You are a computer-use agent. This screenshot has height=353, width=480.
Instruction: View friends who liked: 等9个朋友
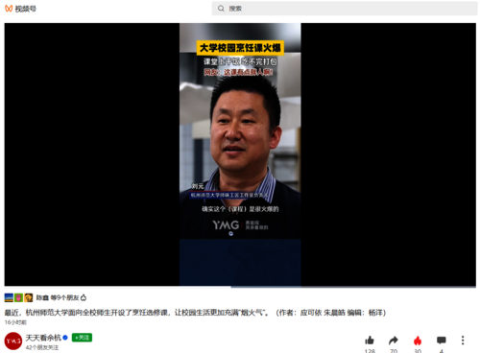[64, 298]
